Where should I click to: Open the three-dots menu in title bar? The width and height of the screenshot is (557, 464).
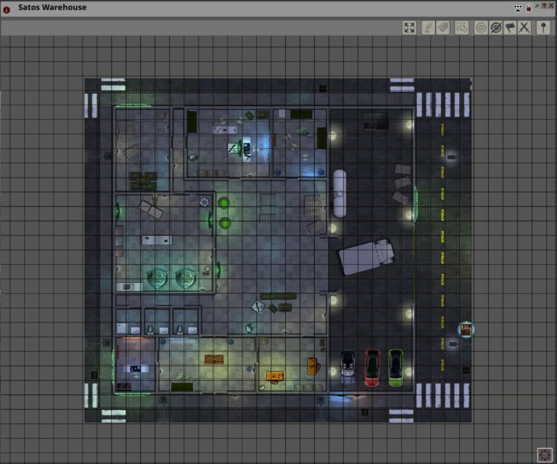pos(518,8)
